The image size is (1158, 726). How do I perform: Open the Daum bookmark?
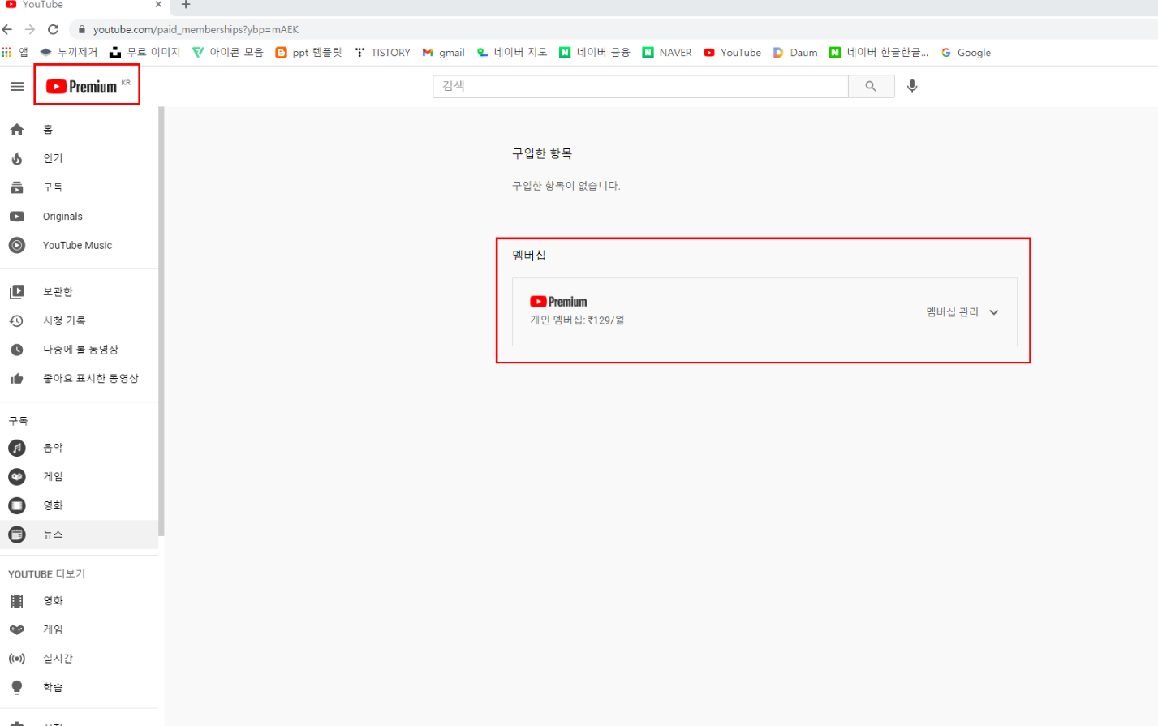[795, 52]
